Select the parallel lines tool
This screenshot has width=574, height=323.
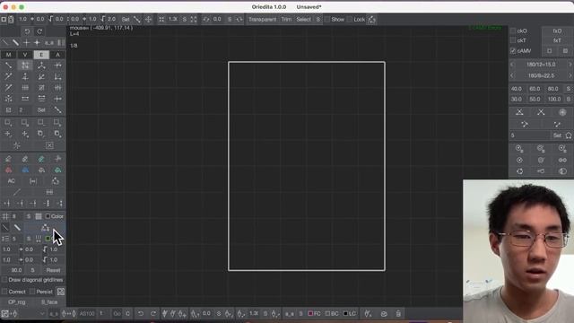[x=25, y=99]
